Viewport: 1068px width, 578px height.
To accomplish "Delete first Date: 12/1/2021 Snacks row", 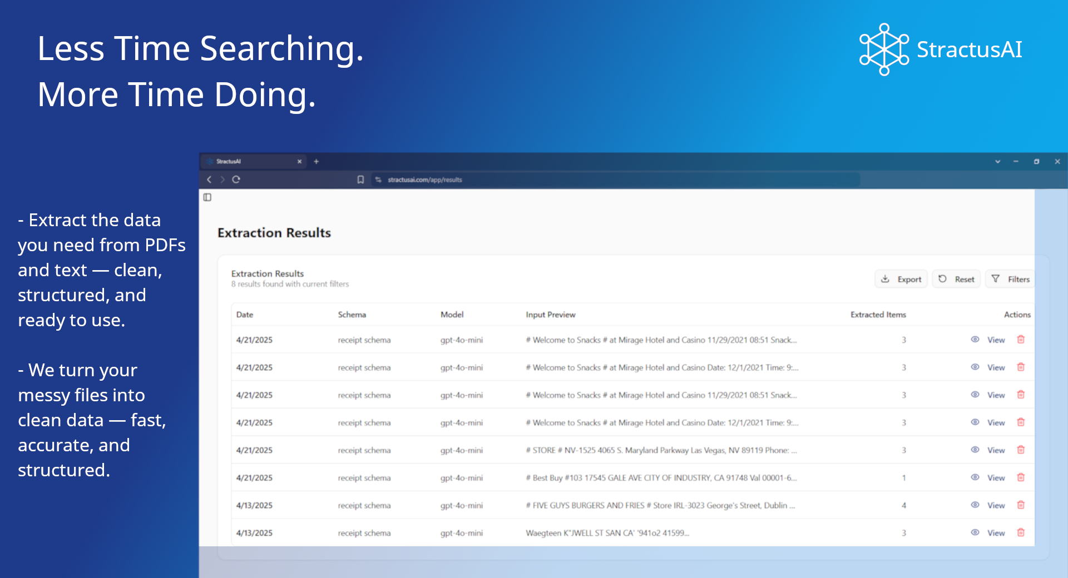I will click(x=1021, y=367).
